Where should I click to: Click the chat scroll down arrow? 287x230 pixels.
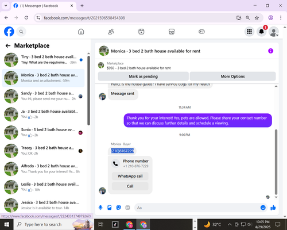(276, 197)
